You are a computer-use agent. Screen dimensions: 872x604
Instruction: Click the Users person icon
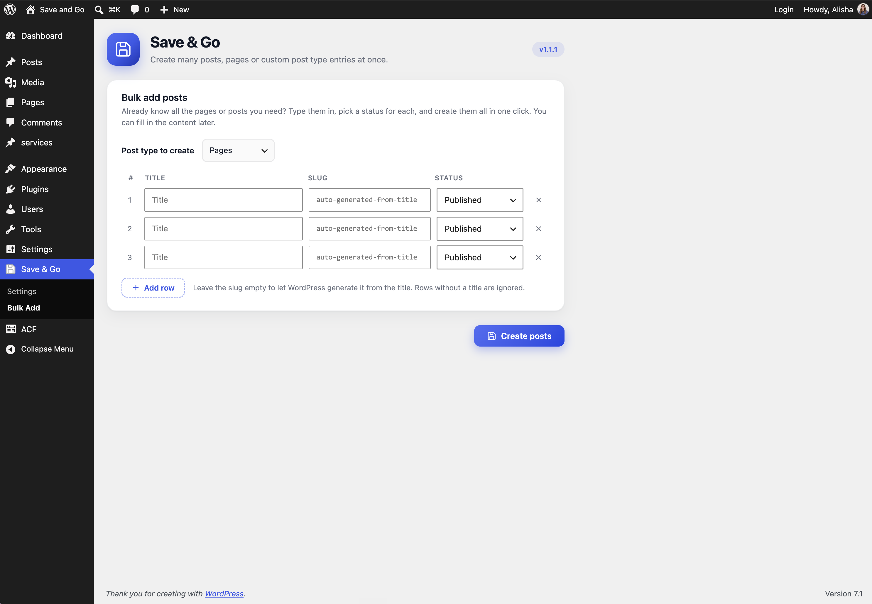click(x=11, y=209)
